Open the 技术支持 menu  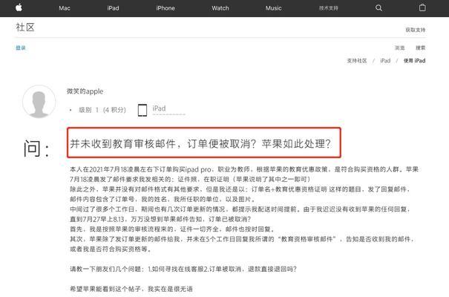329,8
